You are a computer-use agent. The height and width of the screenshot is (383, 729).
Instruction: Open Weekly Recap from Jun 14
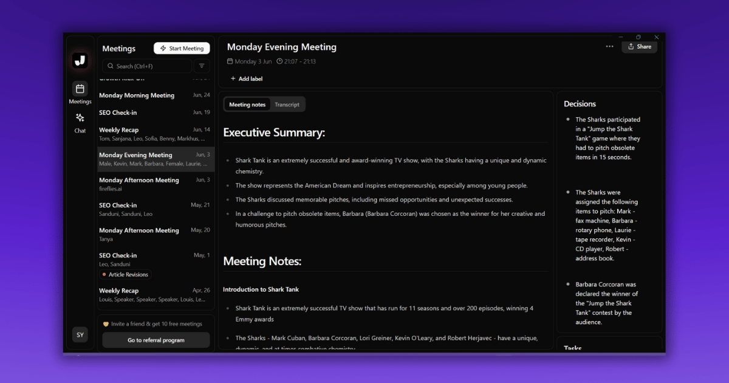coord(156,134)
